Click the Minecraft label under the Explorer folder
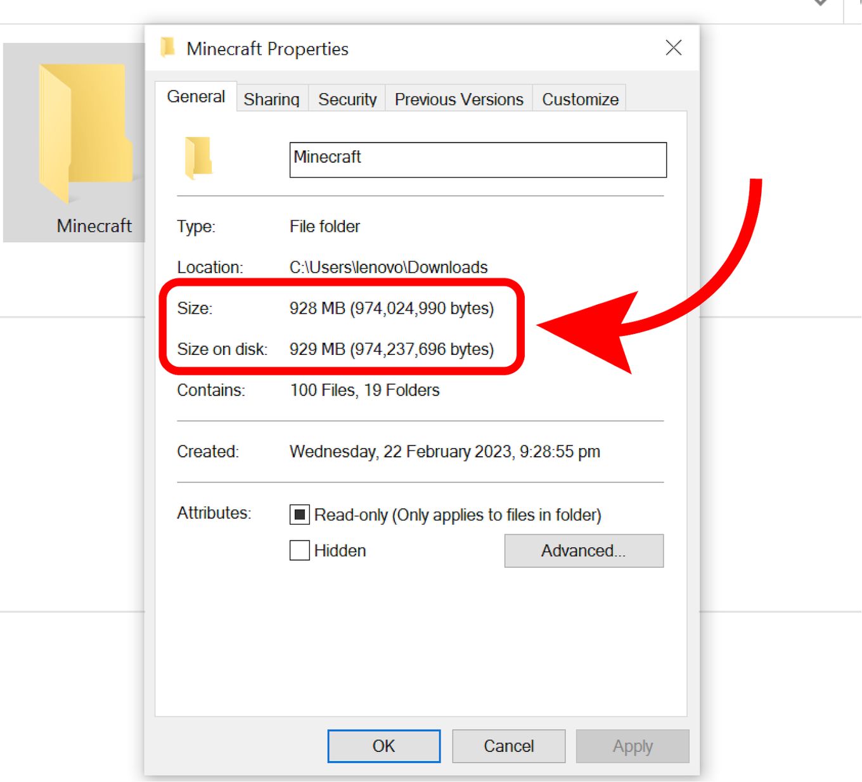 pos(94,226)
